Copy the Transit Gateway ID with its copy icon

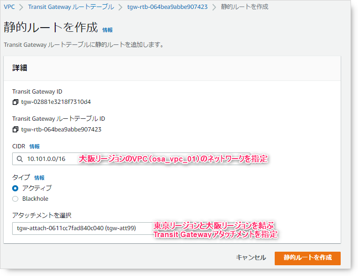[15, 102]
